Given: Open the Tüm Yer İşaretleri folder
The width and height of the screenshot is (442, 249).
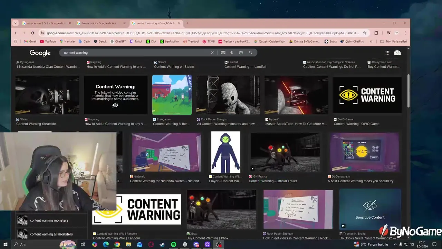Looking at the screenshot, I should click(x=393, y=41).
